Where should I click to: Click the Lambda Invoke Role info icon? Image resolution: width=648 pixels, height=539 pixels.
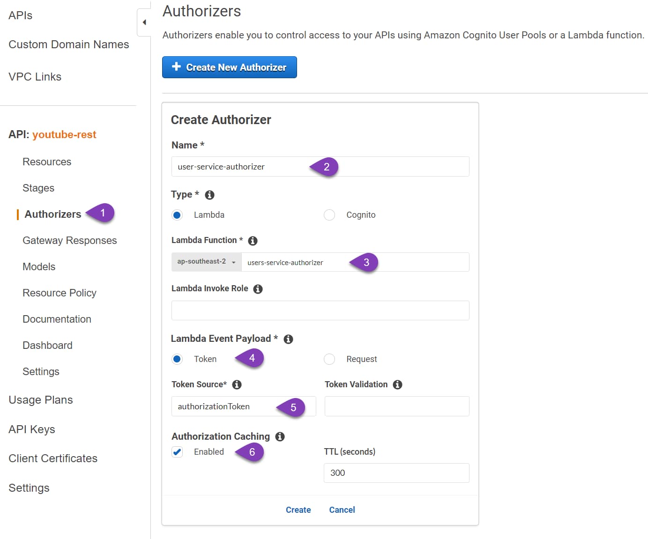tap(257, 289)
